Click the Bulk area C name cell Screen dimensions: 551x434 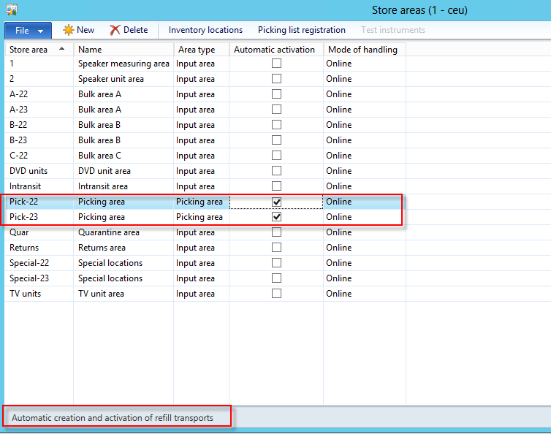(100, 156)
